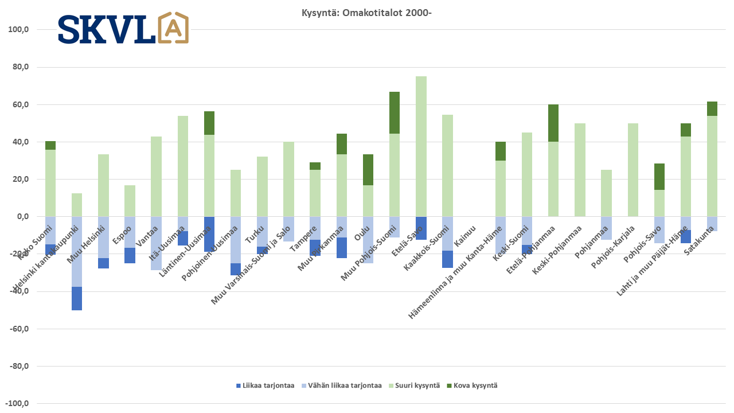Select the tallest light green Etelä-Savo bar
The height and width of the screenshot is (413, 734).
(421, 146)
